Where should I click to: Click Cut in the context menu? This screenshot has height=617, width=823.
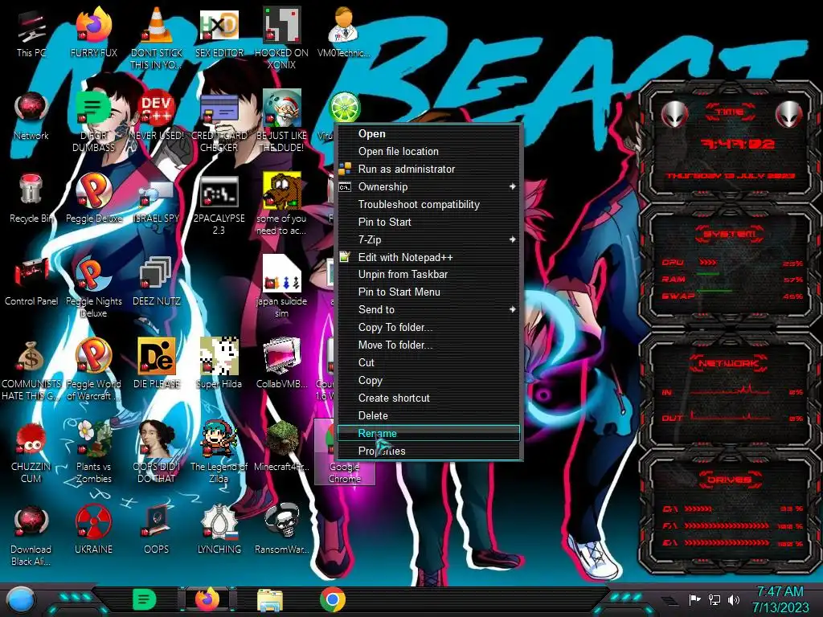(429, 362)
